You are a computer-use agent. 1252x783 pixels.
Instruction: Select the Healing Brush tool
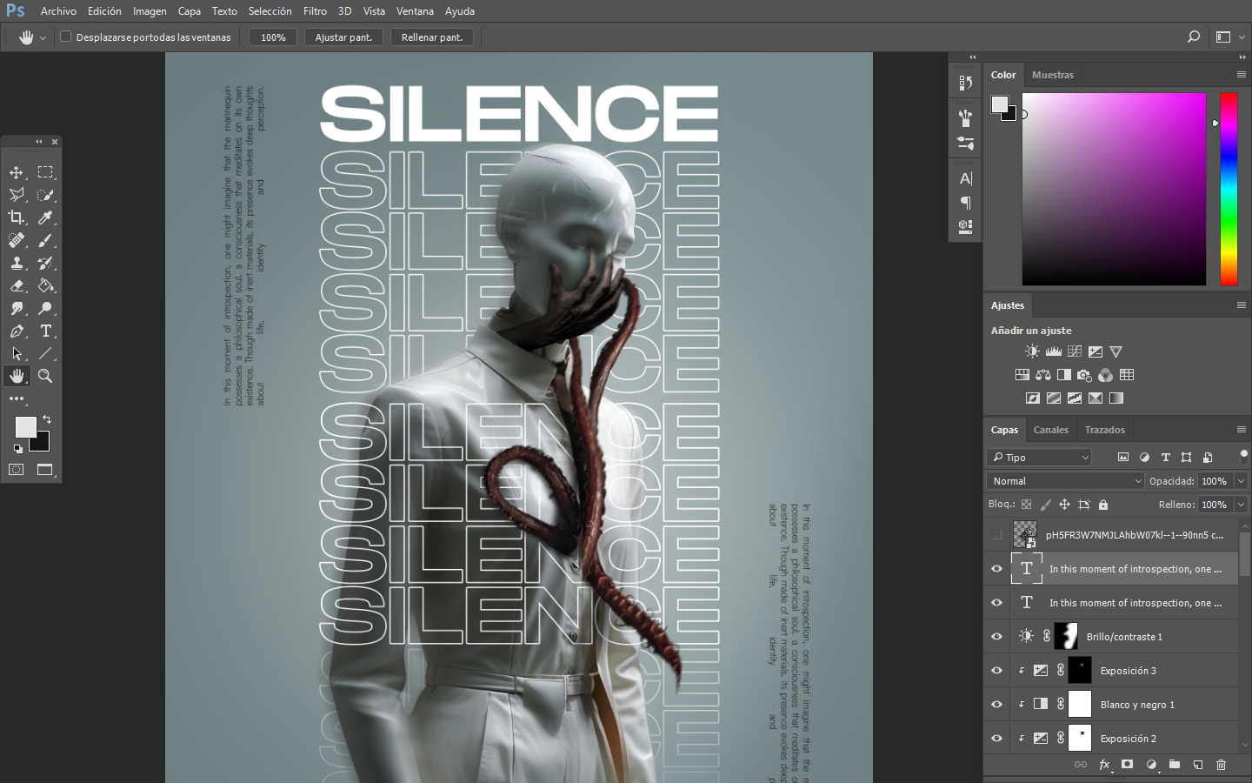pos(17,240)
